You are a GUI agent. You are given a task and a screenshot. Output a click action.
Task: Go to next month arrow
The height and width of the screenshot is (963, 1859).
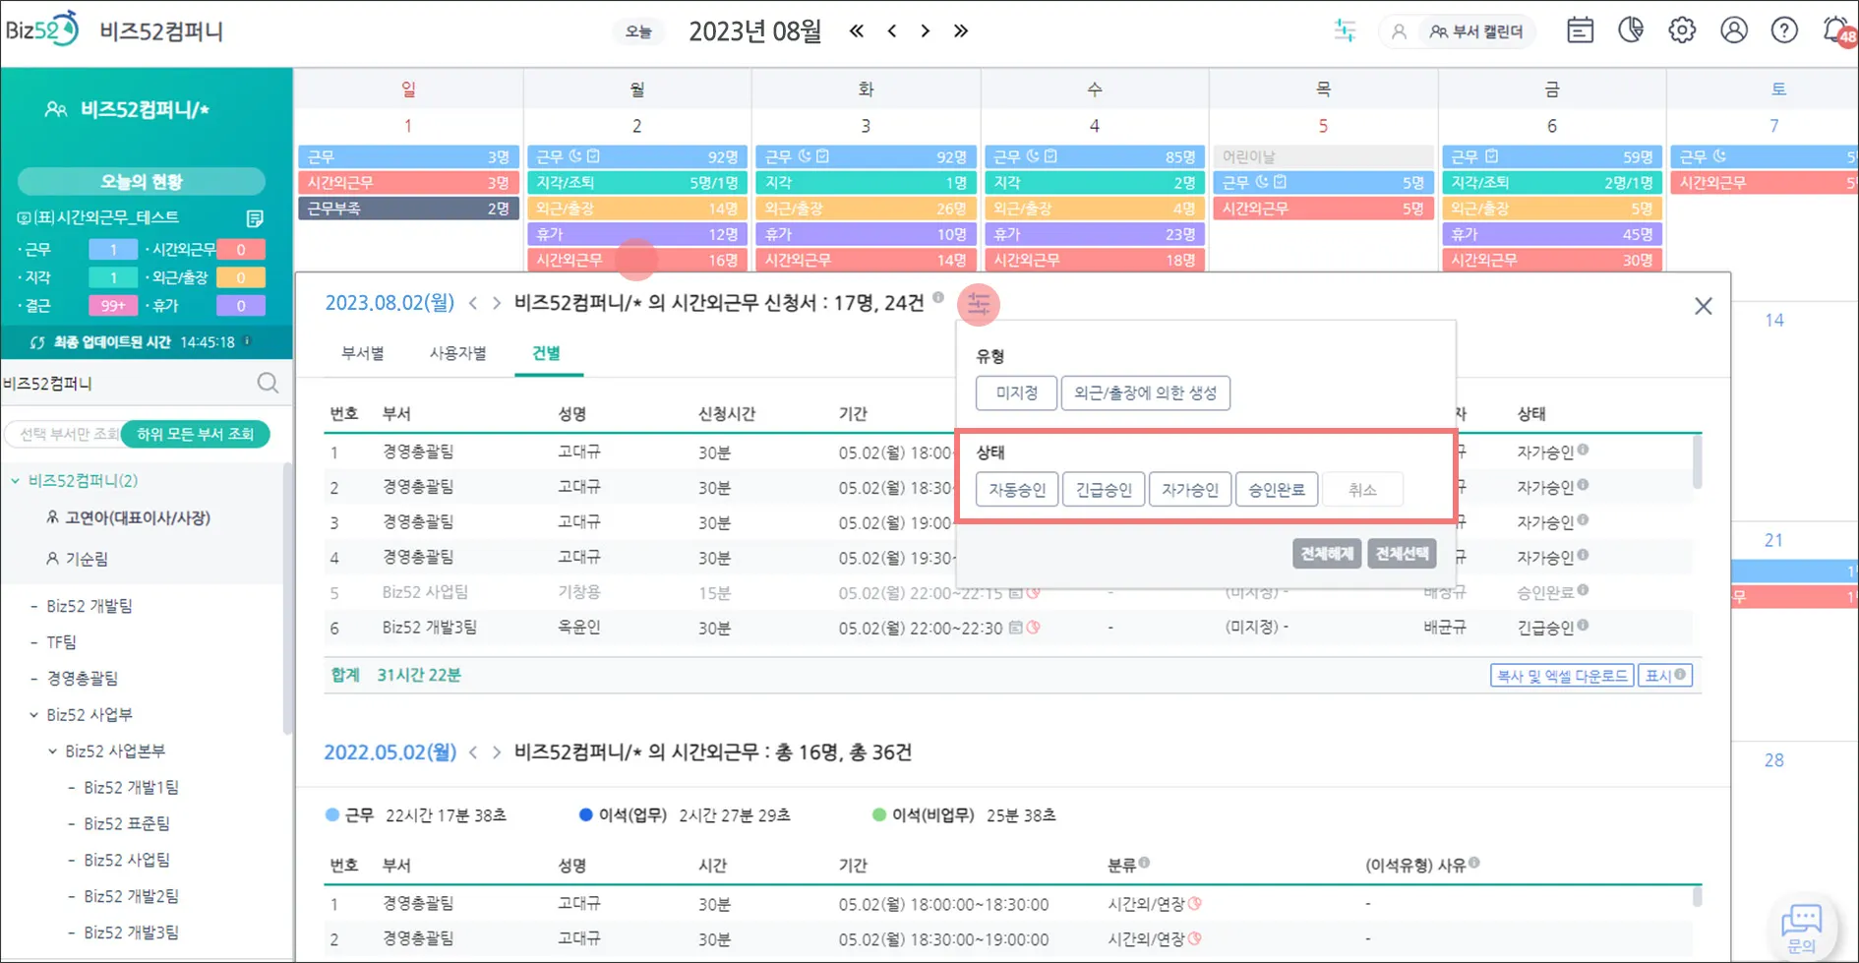click(926, 30)
